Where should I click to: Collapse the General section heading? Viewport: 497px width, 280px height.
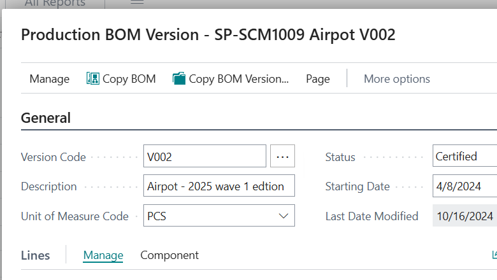pyautogui.click(x=46, y=118)
